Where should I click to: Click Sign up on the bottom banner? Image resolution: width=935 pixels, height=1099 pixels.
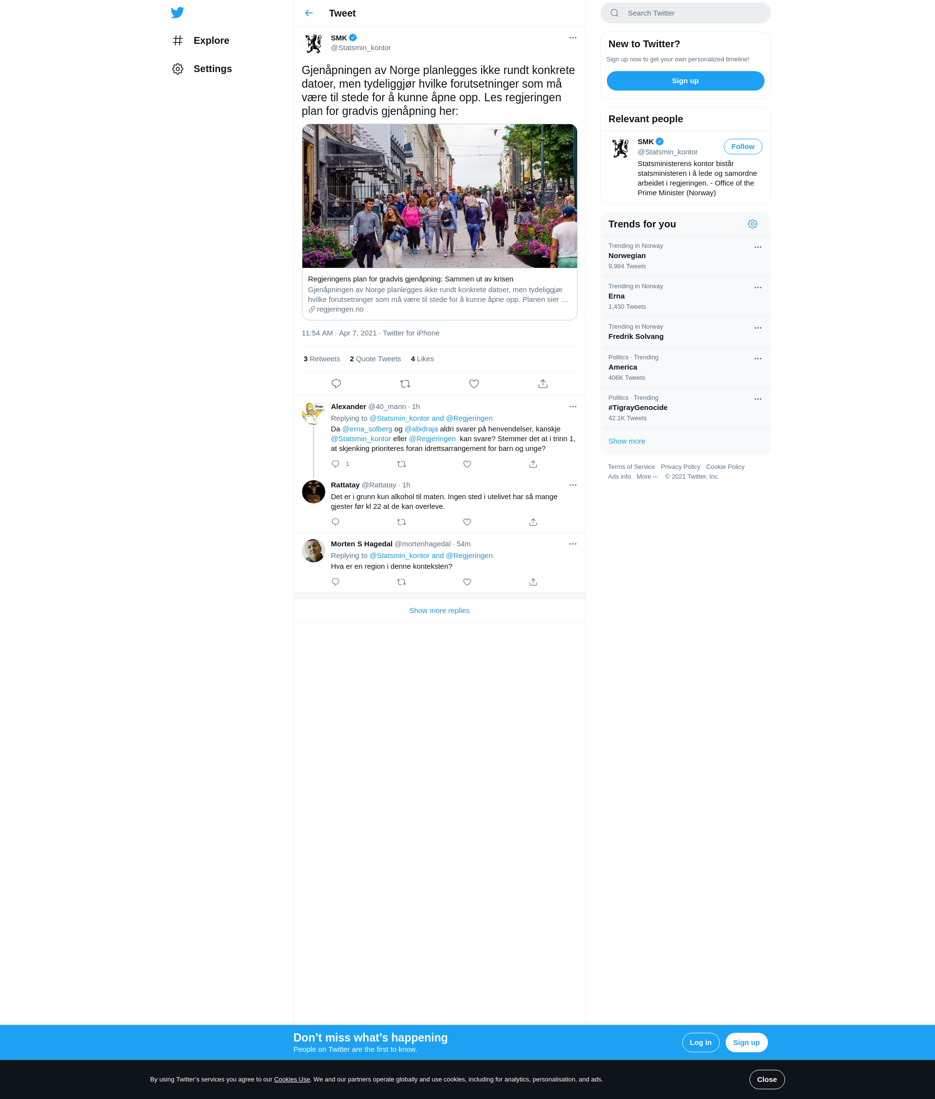(x=746, y=1043)
